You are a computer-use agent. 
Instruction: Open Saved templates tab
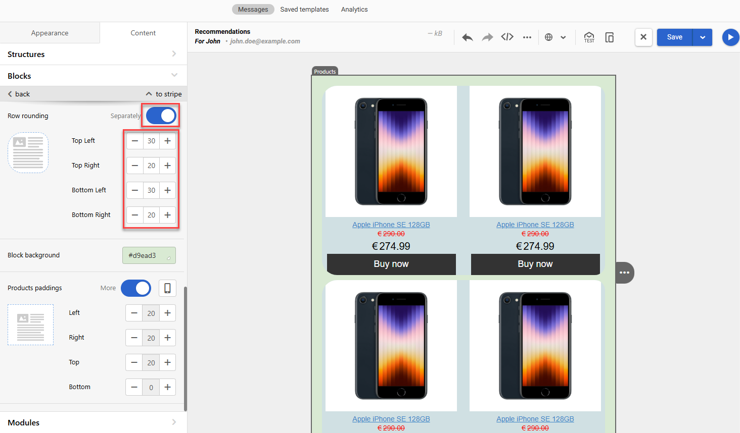pos(305,10)
